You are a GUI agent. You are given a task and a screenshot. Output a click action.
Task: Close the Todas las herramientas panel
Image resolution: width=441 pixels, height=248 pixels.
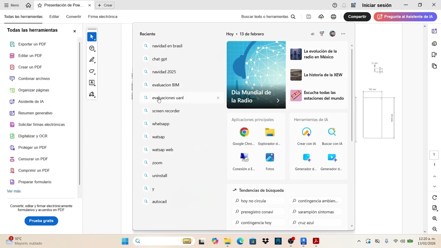pos(74,31)
